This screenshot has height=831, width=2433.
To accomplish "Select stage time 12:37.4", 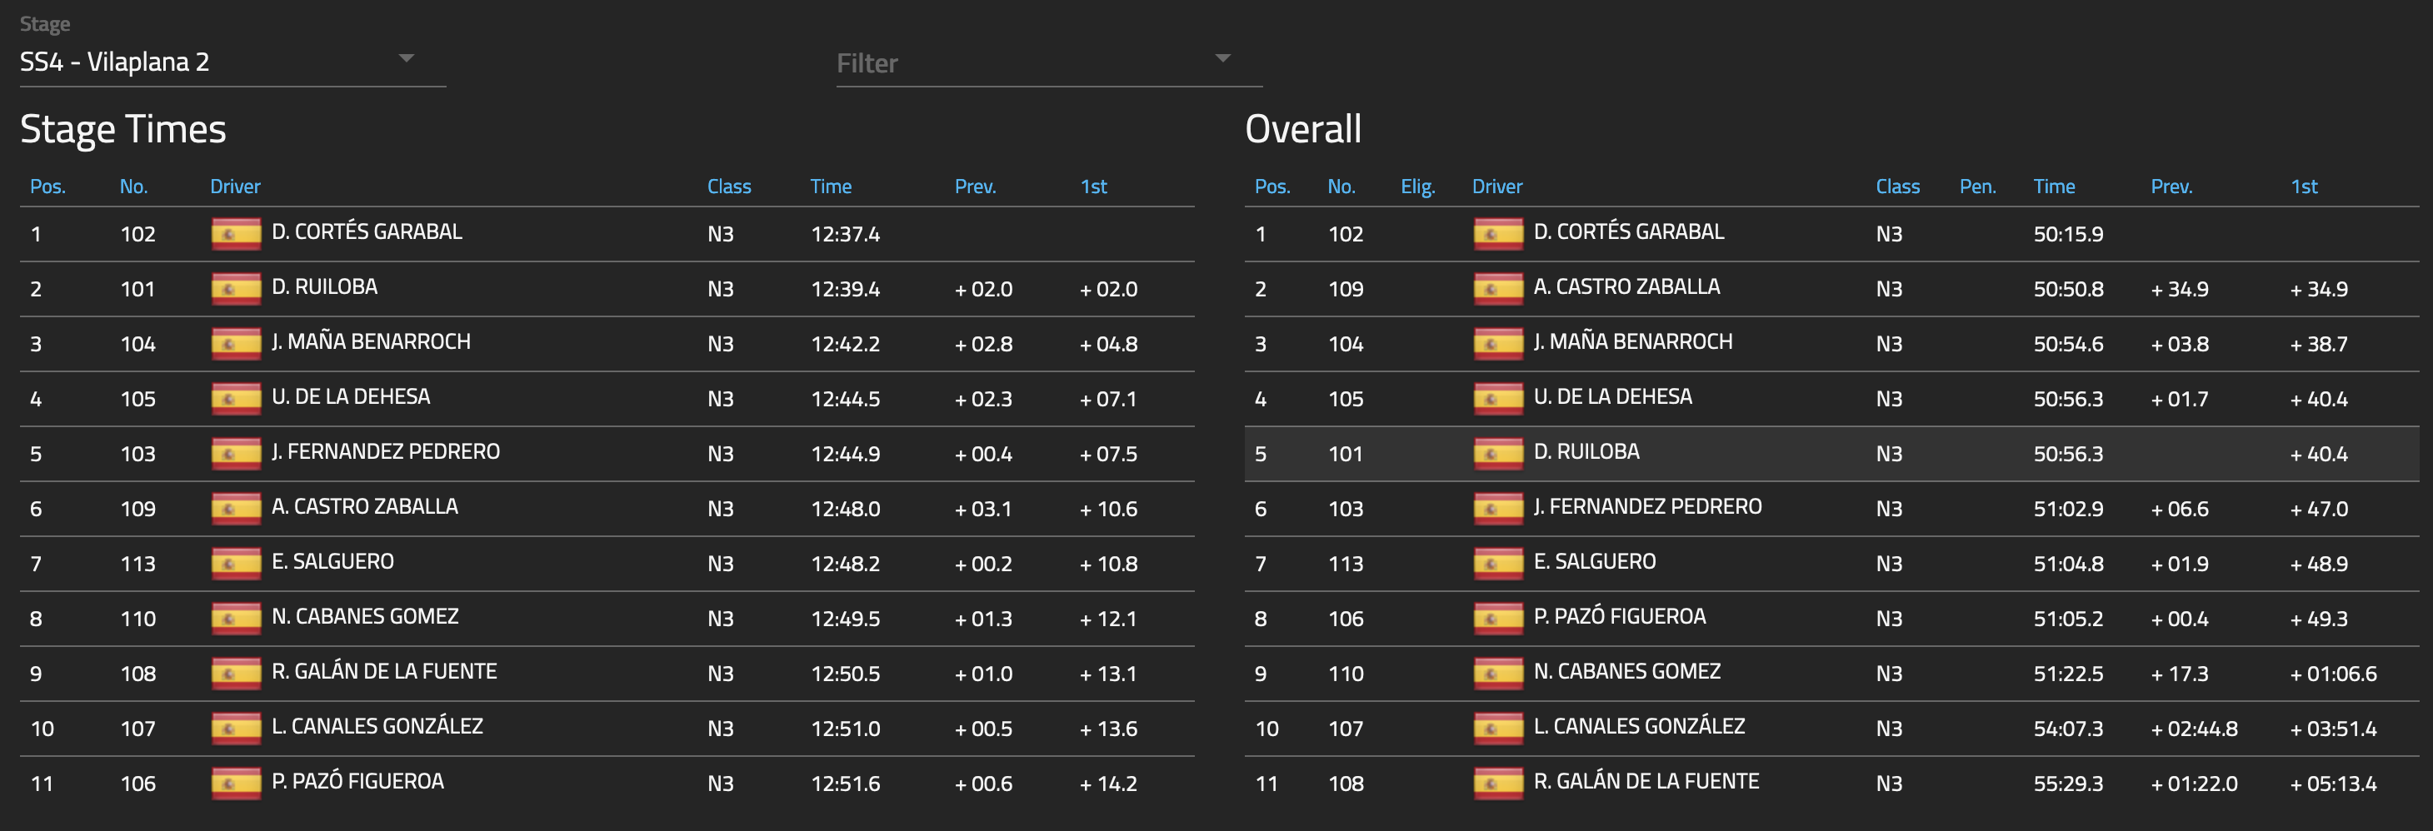I will pos(846,234).
